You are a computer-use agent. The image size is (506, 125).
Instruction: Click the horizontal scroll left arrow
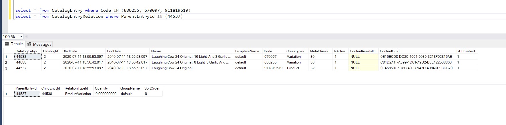click(x=27, y=37)
